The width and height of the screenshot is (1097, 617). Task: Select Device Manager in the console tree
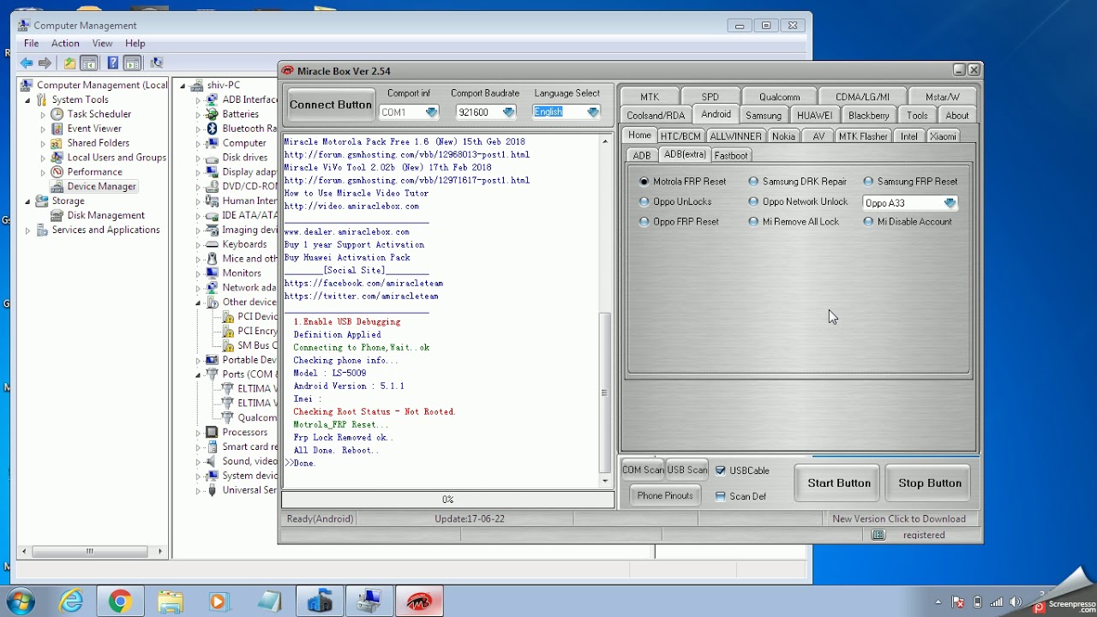click(101, 187)
